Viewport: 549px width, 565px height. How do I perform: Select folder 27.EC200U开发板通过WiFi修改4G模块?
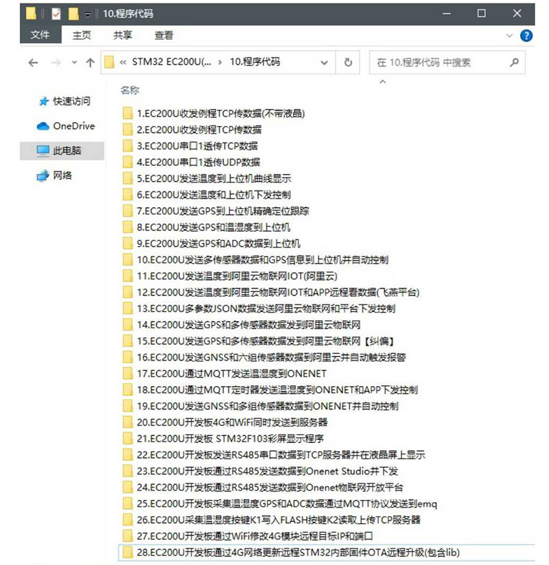point(255,536)
